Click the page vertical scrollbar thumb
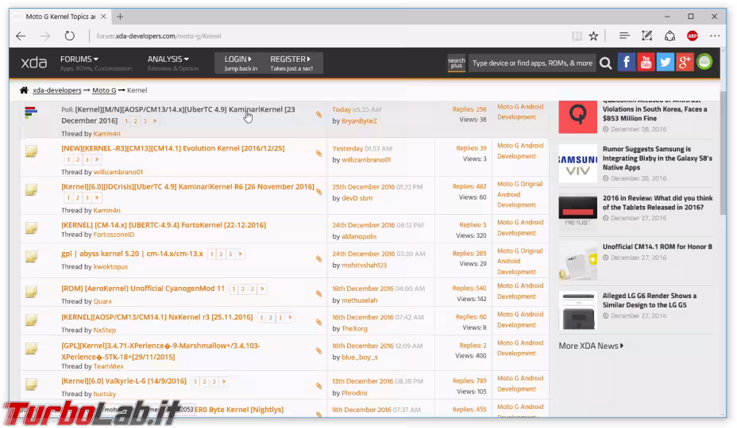 coord(723,151)
